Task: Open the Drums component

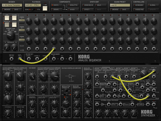Action: click(x=56, y=9)
